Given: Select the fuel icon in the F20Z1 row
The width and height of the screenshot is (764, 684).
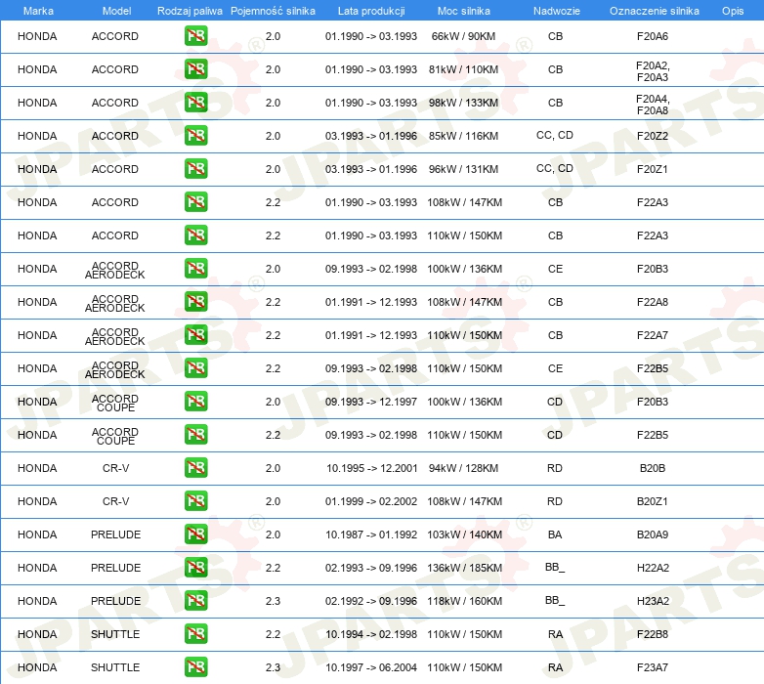Looking at the screenshot, I should 195,169.
